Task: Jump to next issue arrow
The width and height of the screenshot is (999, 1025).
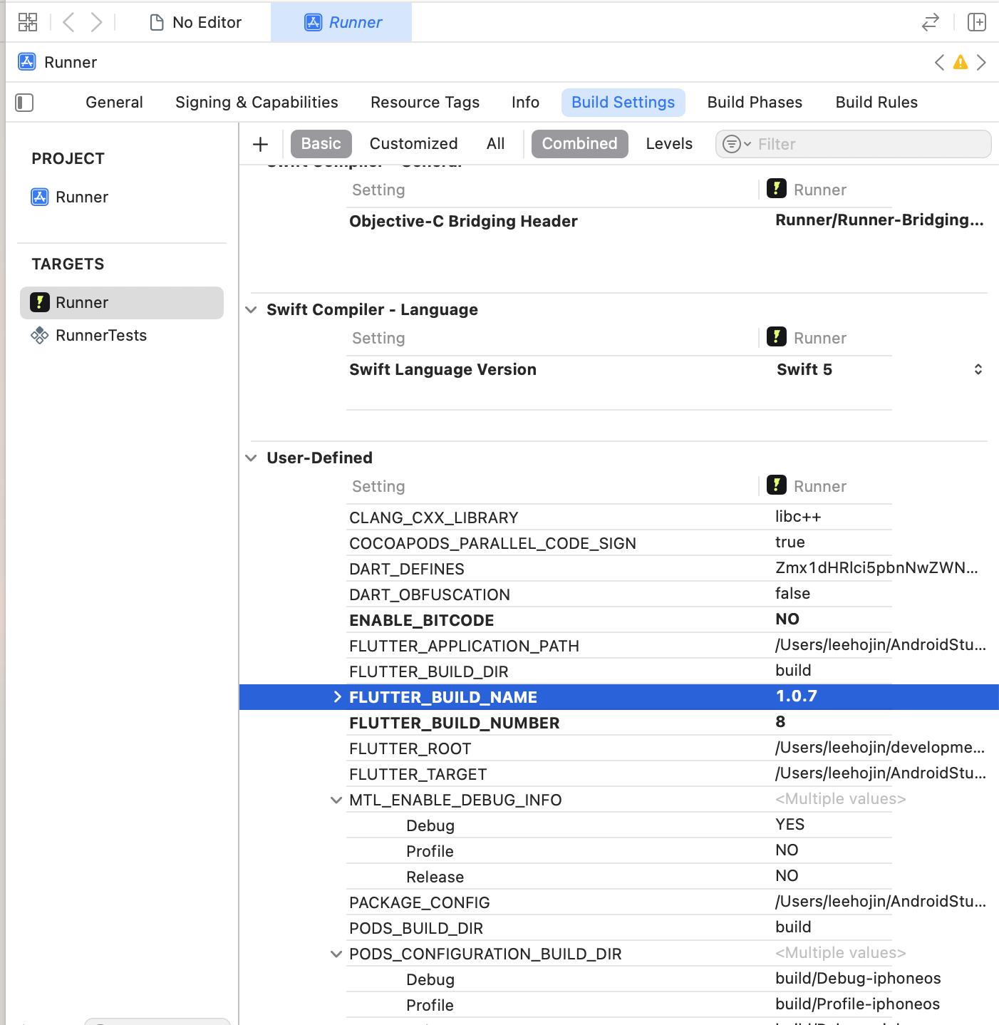Action: (x=981, y=62)
